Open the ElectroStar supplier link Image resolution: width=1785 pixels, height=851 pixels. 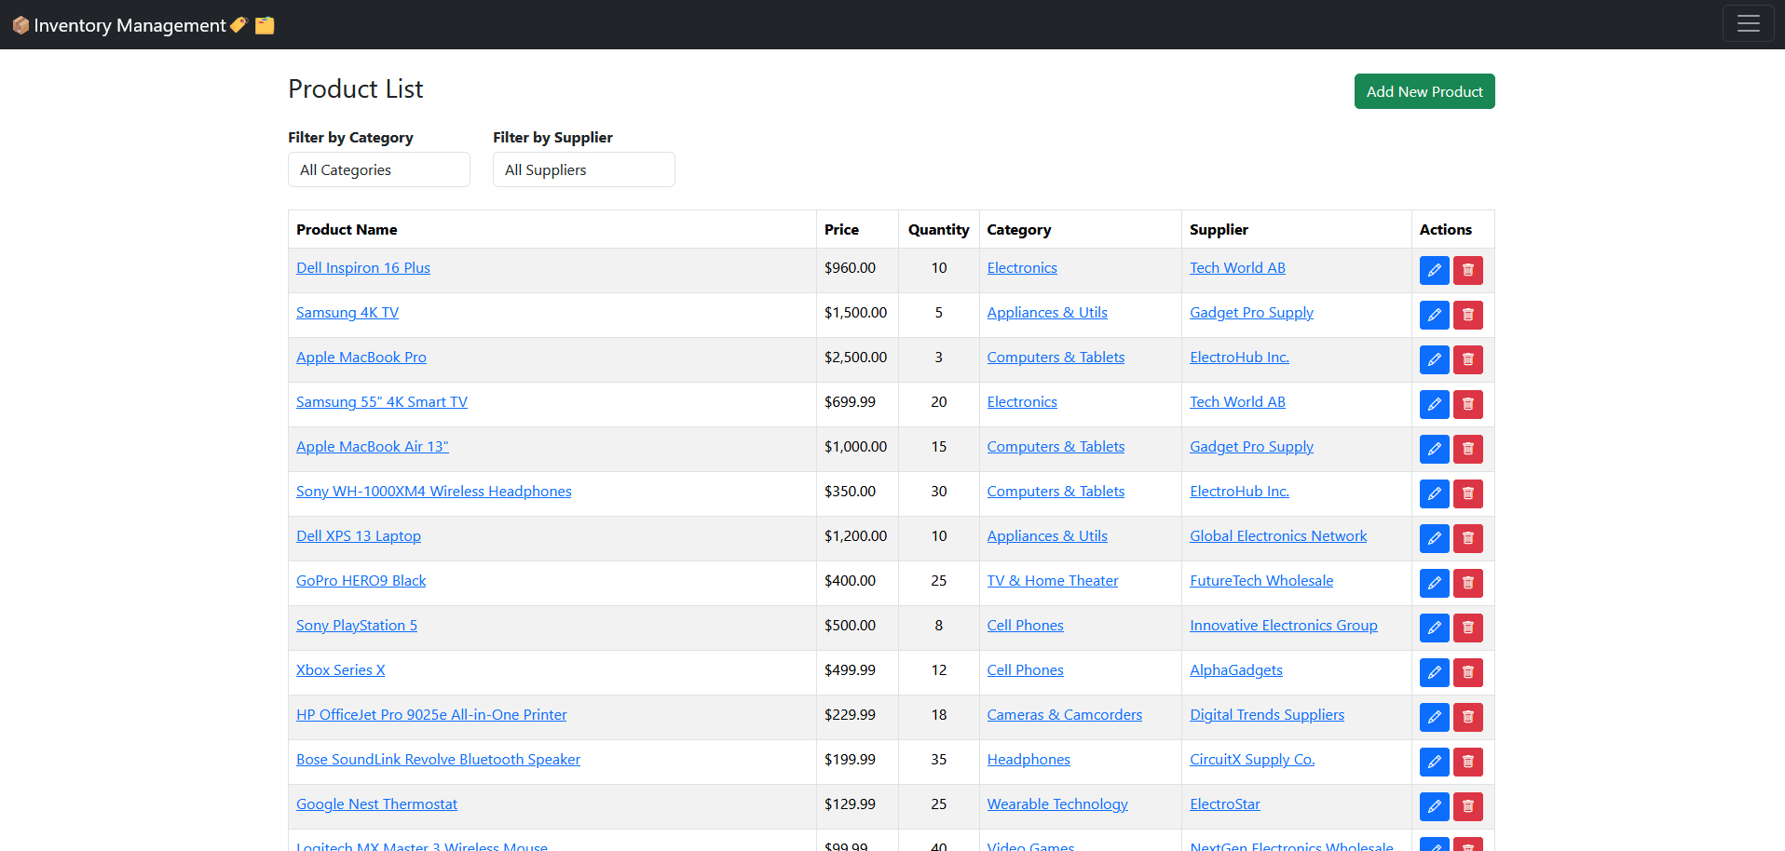[x=1225, y=804]
